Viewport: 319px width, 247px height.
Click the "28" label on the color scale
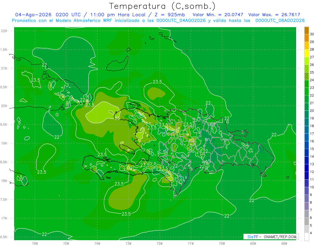pyautogui.click(x=312, y=50)
